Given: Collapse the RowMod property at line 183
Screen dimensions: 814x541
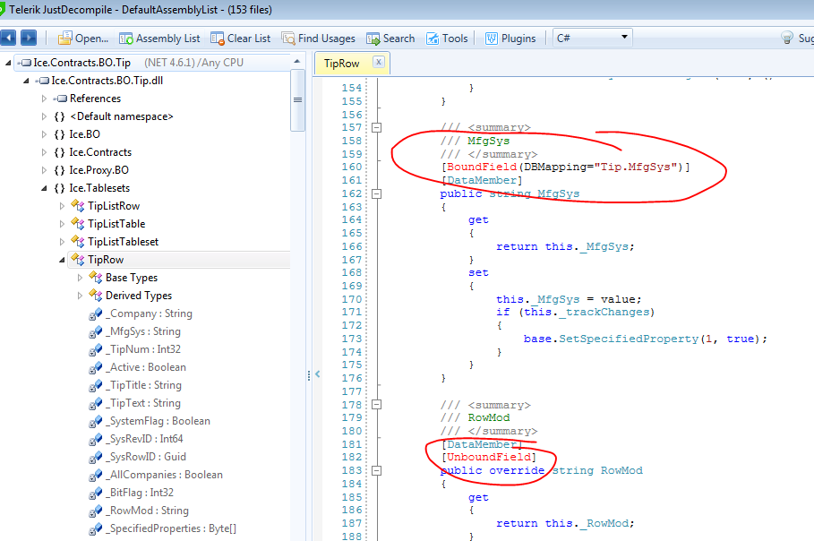Looking at the screenshot, I should (377, 471).
